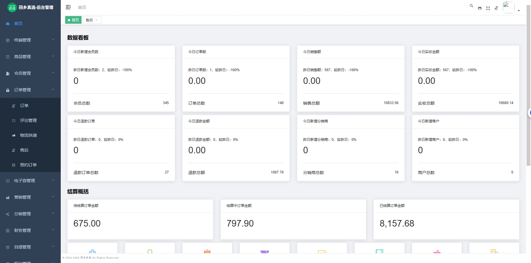Screen dimensions: 531x263
Task: Collapse sidebar with the hamburger icon
Action: (x=68, y=7)
